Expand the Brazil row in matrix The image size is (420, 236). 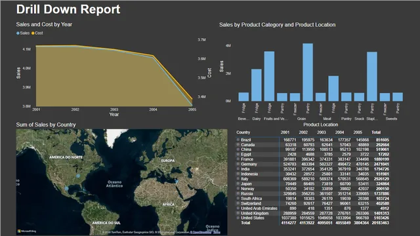pos(238,140)
